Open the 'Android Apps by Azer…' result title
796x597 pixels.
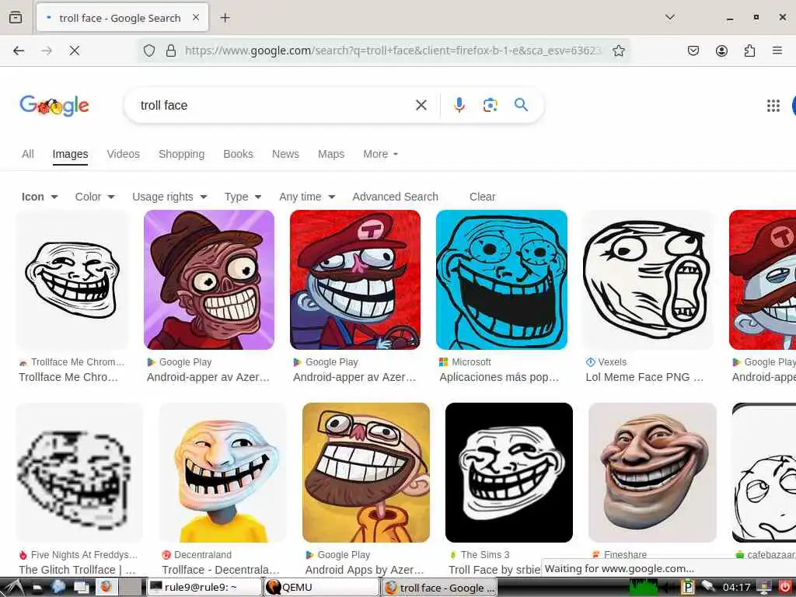[365, 570]
